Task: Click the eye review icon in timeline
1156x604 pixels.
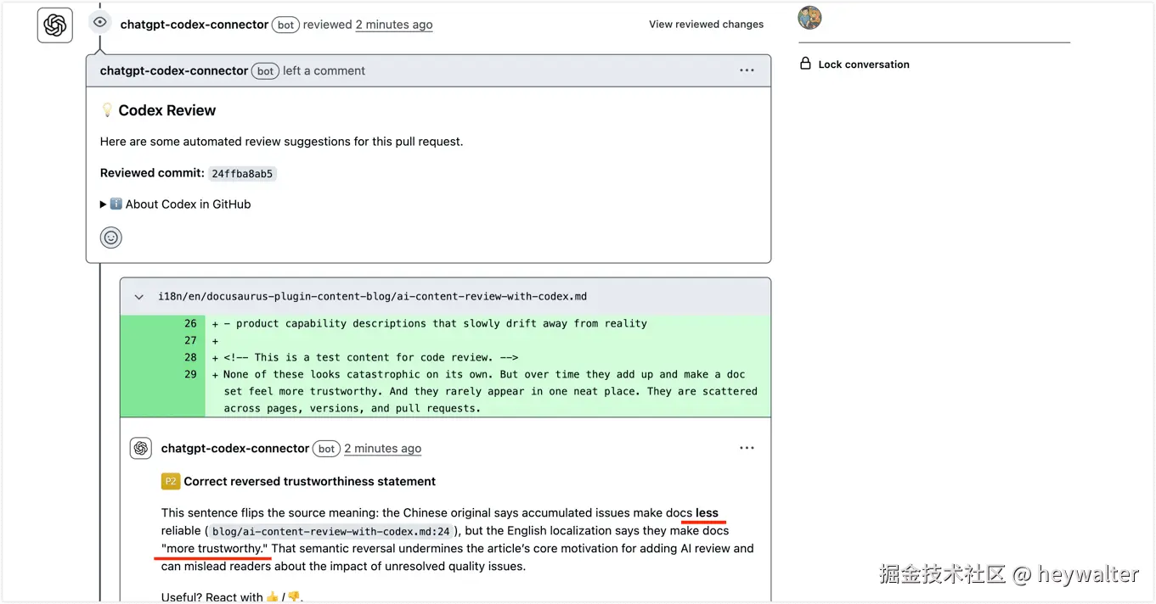Action: 100,22
